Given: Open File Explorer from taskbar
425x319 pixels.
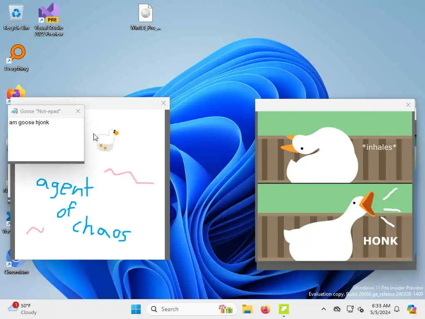Looking at the screenshot, I should pos(247,309).
